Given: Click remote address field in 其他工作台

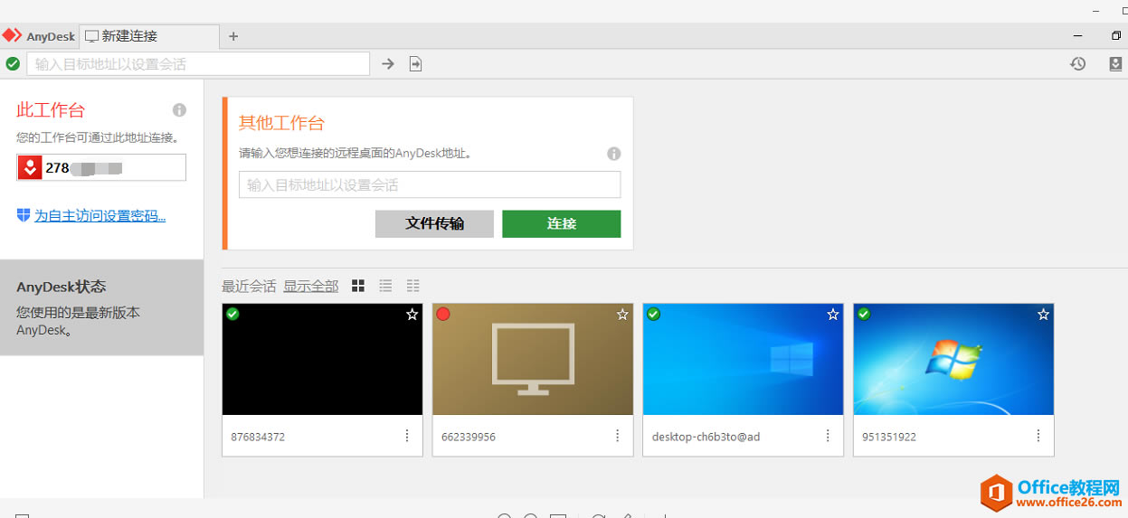Looking at the screenshot, I should click(430, 184).
